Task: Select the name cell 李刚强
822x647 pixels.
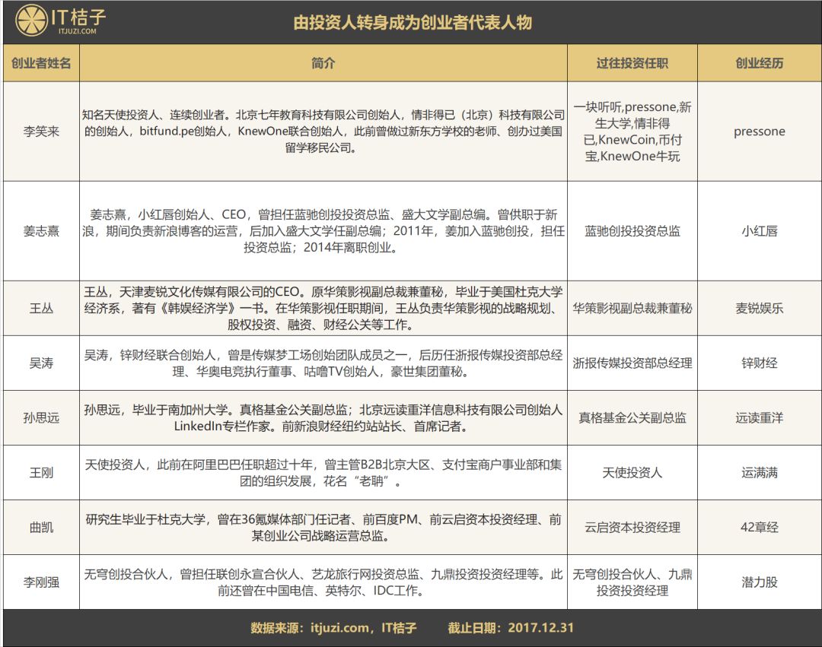Action: [x=41, y=582]
